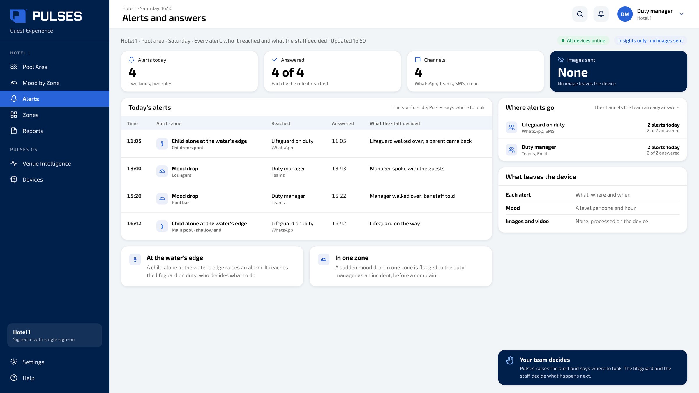
Task: Click the Hotel 1 single sign-on card
Action: tap(54, 335)
